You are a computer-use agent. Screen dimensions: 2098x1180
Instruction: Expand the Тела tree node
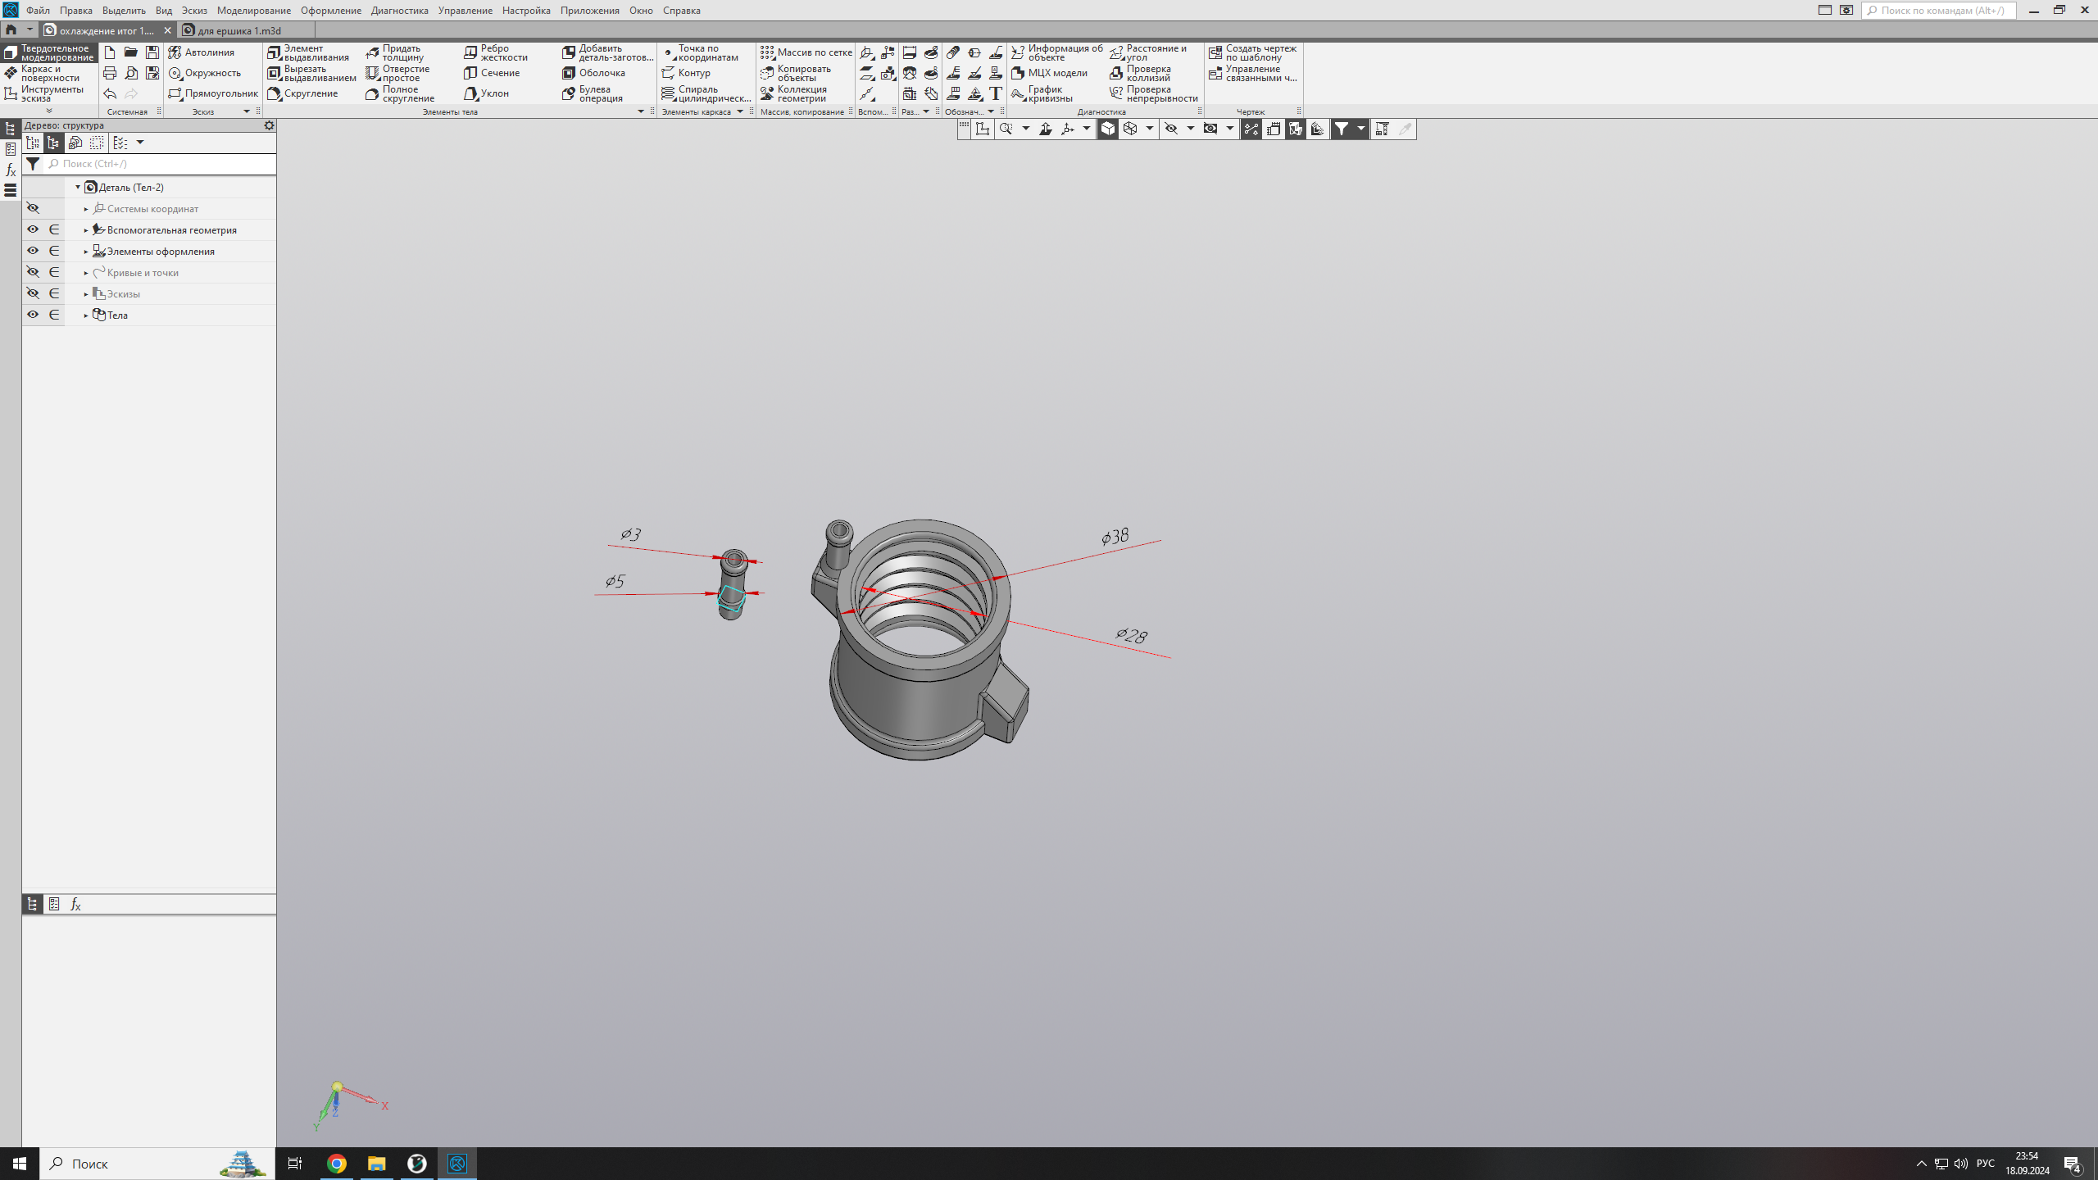pos(86,315)
